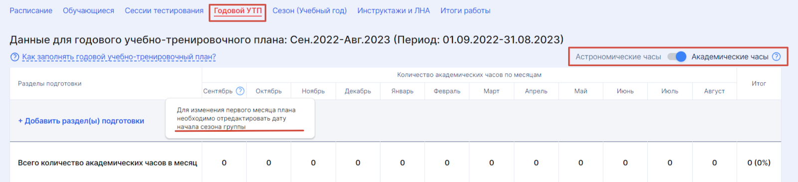Click the 0 (0%) total cell
The width and height of the screenshot is (798, 182).
759,163
